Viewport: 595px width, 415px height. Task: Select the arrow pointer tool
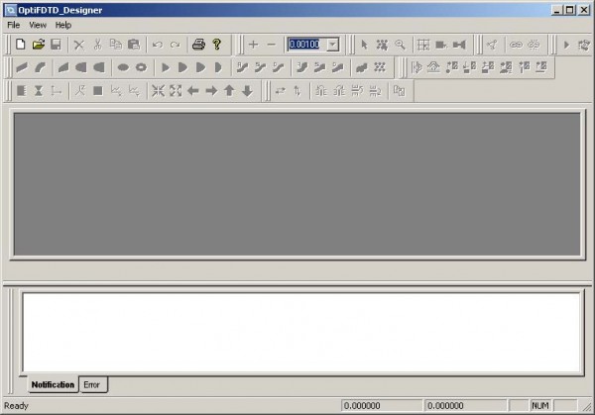point(364,45)
